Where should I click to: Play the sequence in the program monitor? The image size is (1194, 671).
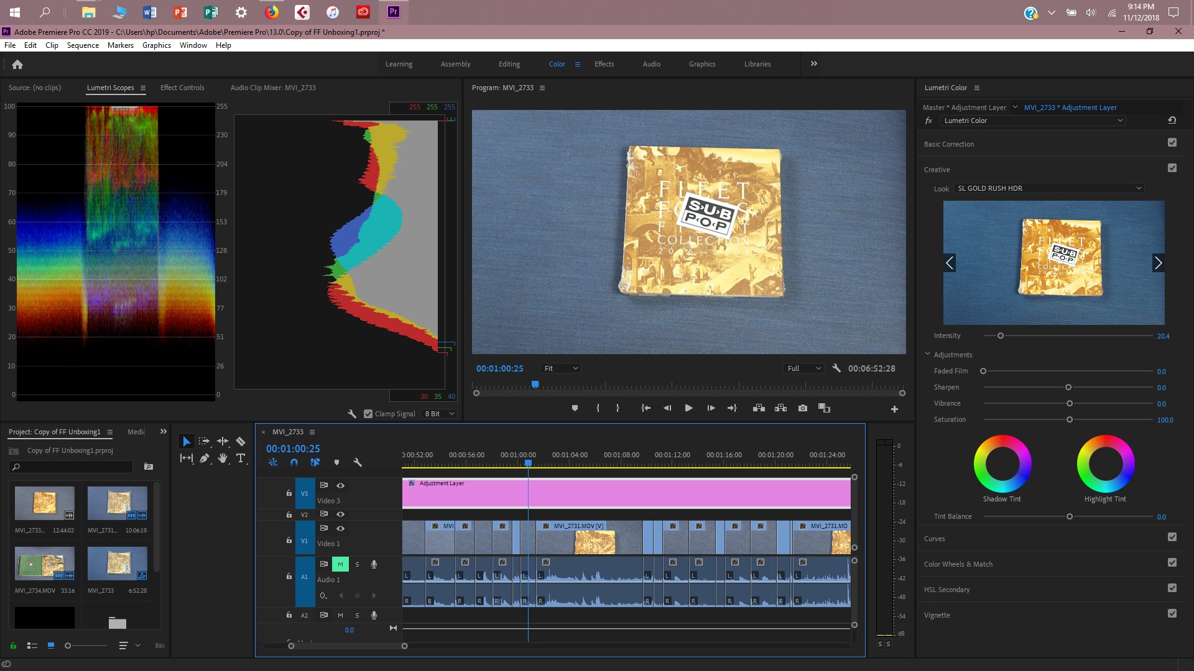point(688,408)
